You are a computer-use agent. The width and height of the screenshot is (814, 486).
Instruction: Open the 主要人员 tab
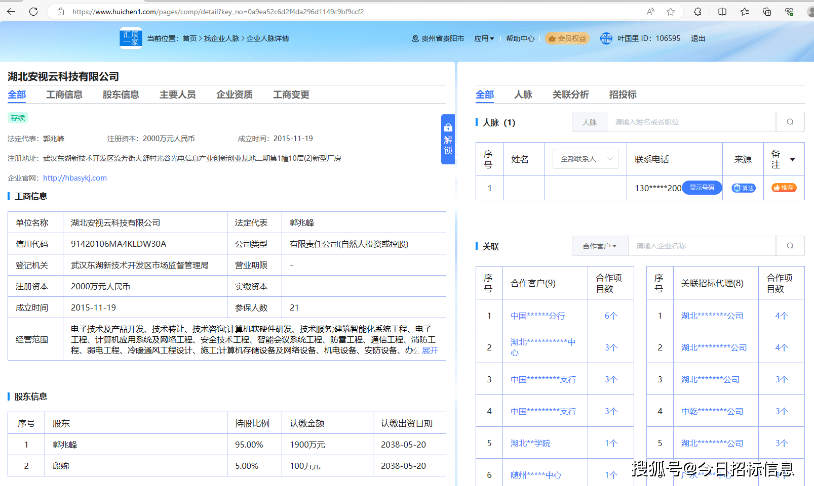pos(177,95)
